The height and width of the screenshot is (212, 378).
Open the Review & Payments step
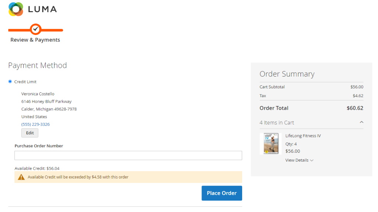pyautogui.click(x=35, y=40)
